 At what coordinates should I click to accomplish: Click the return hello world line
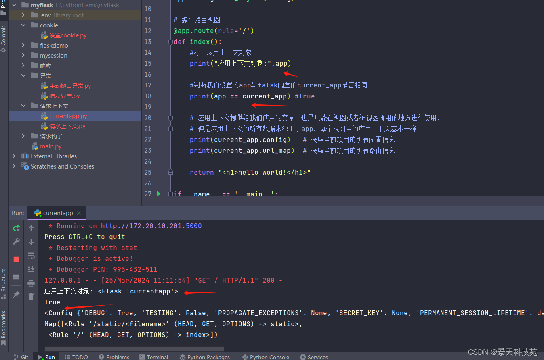click(250, 172)
